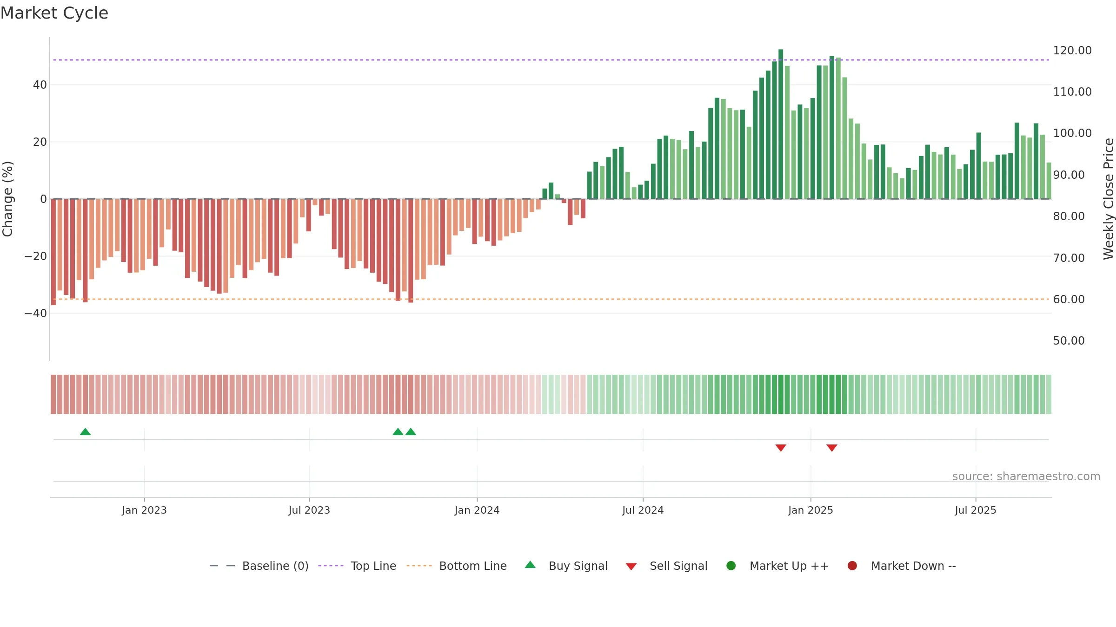Toggle the Buy Signal legend entry
Viewport: 1116px width, 627px height.
[566, 566]
